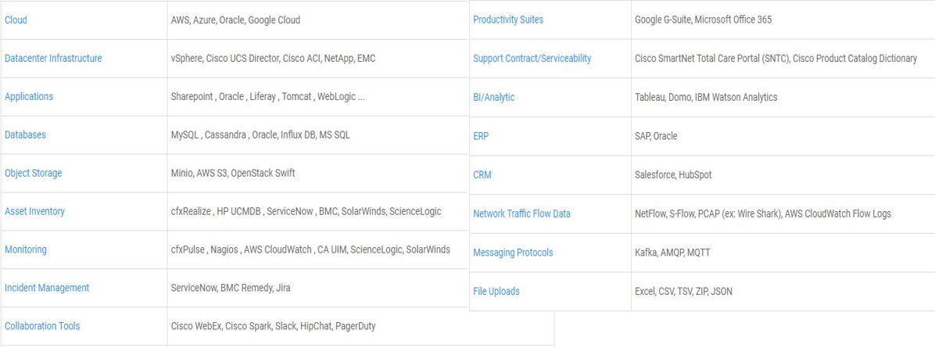
Task: Open the Datacenter Infrastructure link
Action: (53, 58)
